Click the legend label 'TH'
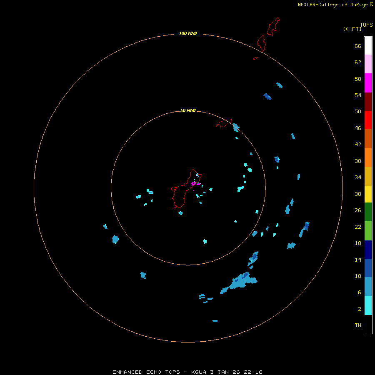Screen dimensions: 375x375 click(x=358, y=325)
